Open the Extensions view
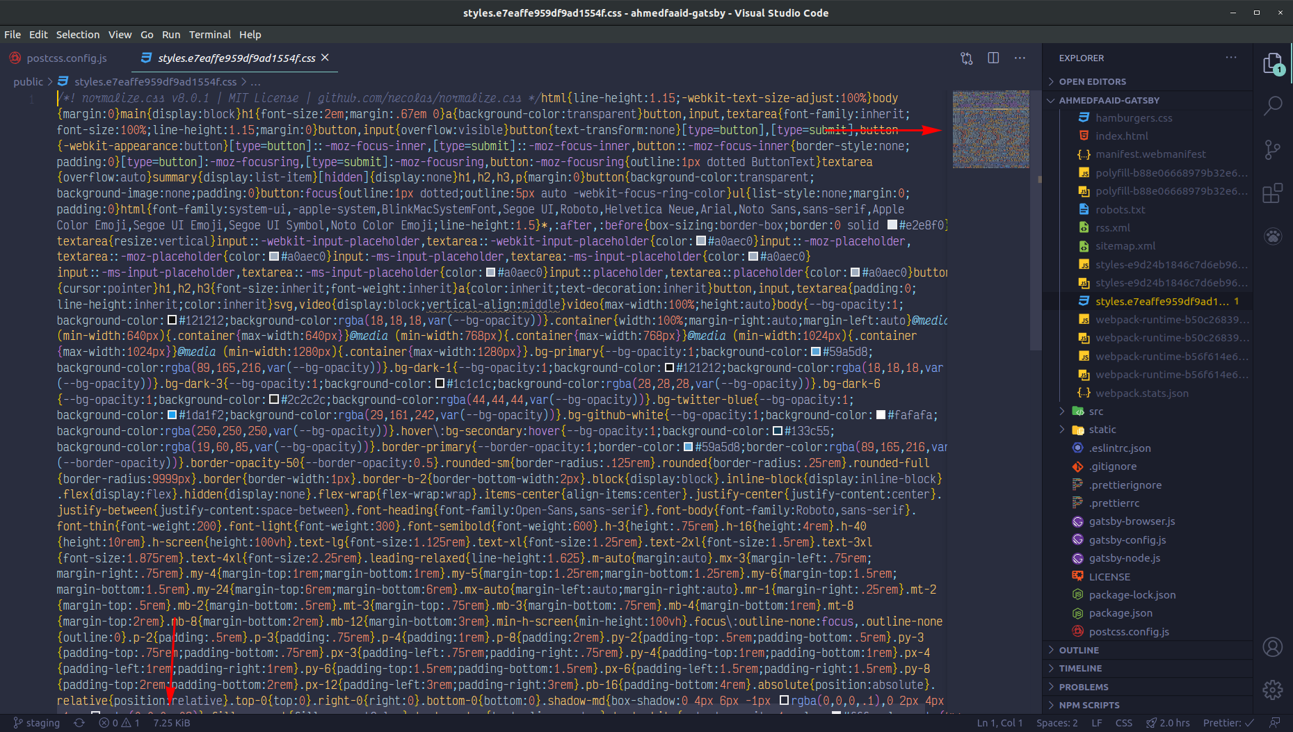Viewport: 1293px width, 732px height. coord(1272,193)
